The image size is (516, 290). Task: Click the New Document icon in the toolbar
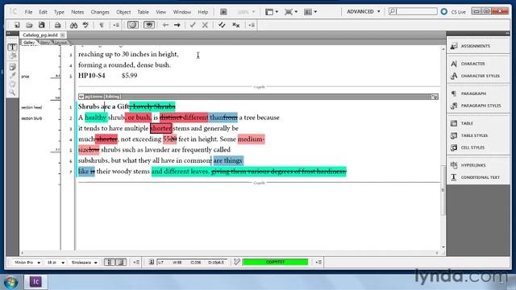pos(17,25)
